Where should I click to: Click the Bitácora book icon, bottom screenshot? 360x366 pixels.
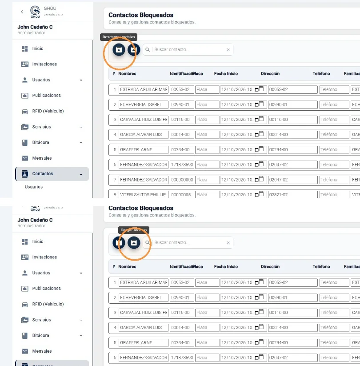(25, 335)
